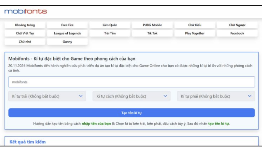Expand the Kí tự phải dropdown

tap(216, 96)
